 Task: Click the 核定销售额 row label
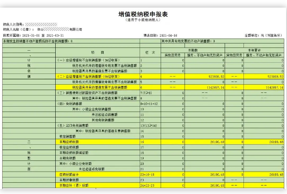pos(65,136)
